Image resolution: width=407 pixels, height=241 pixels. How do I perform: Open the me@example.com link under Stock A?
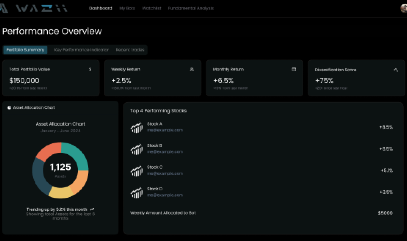click(165, 130)
